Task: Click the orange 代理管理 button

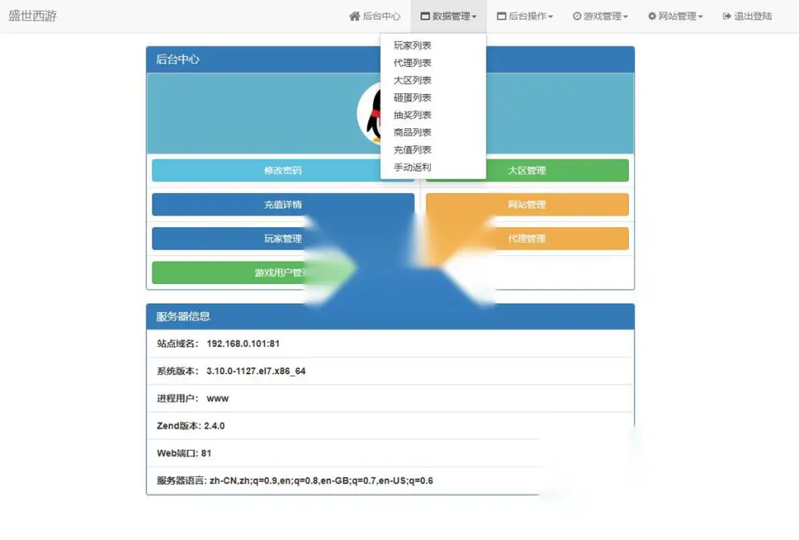Action: click(527, 238)
